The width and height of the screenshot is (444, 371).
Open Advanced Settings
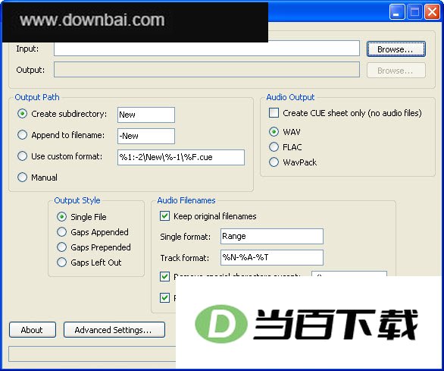[x=114, y=330]
